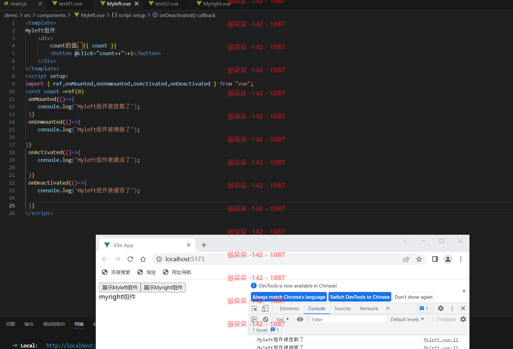This screenshot has height=349, width=513.
Task: Open 网址导航 bookmark
Action: coord(177,272)
